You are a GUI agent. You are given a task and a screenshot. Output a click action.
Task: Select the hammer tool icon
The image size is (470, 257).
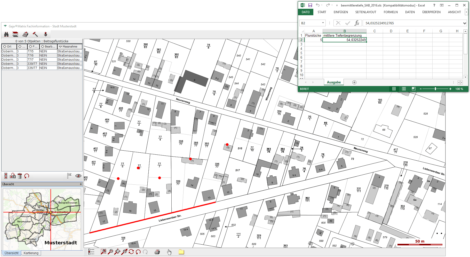[x=35, y=34]
